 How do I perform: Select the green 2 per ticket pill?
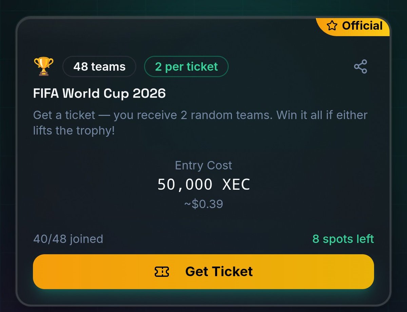pos(186,66)
